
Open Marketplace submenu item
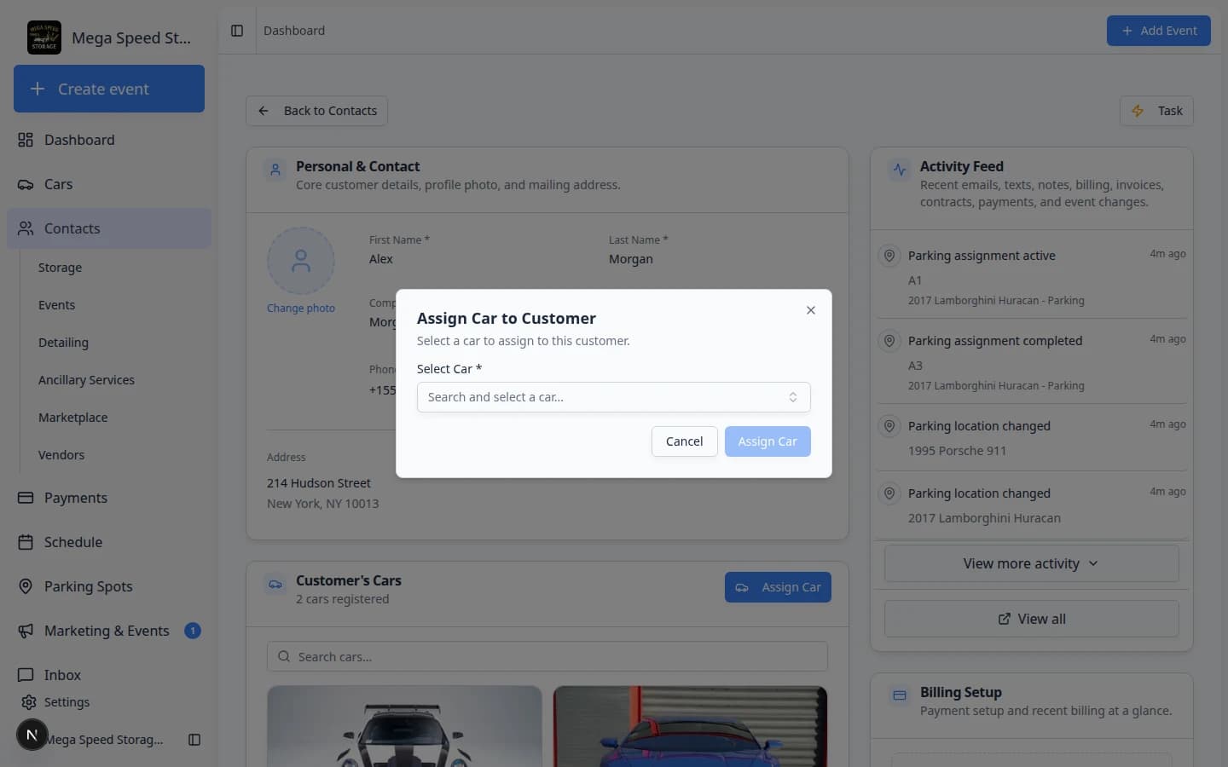(72, 418)
